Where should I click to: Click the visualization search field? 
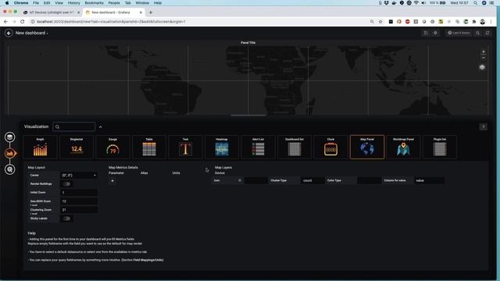coord(73,126)
